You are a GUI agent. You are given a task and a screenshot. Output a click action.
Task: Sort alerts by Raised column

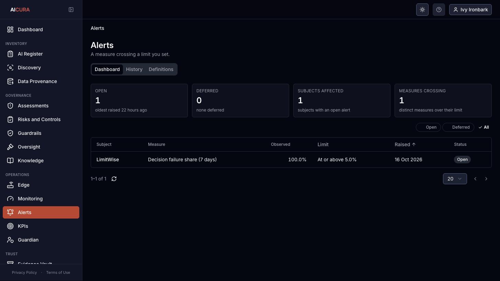(x=405, y=144)
